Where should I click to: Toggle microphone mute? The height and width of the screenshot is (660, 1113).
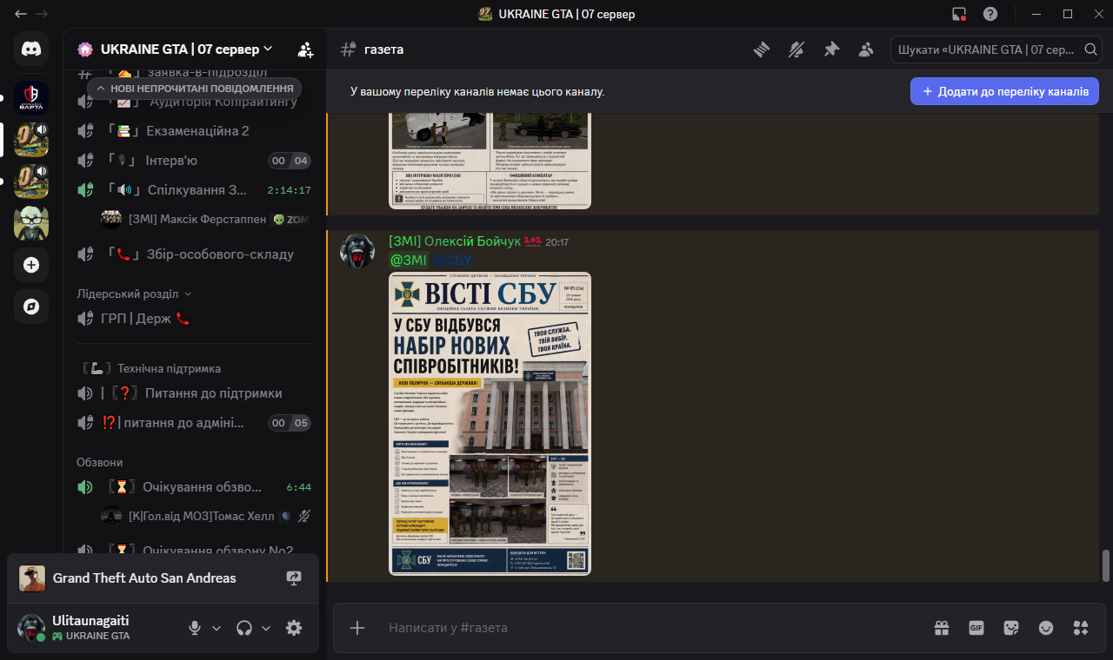click(x=196, y=628)
